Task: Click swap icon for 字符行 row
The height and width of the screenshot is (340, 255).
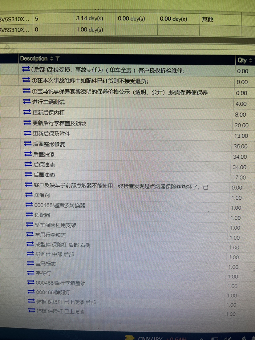Action: click(30, 273)
